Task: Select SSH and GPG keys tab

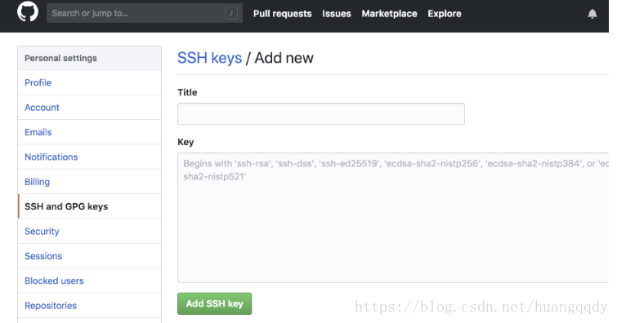Action: click(x=89, y=206)
